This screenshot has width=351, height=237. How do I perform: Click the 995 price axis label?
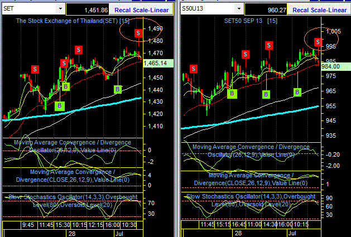331,46
